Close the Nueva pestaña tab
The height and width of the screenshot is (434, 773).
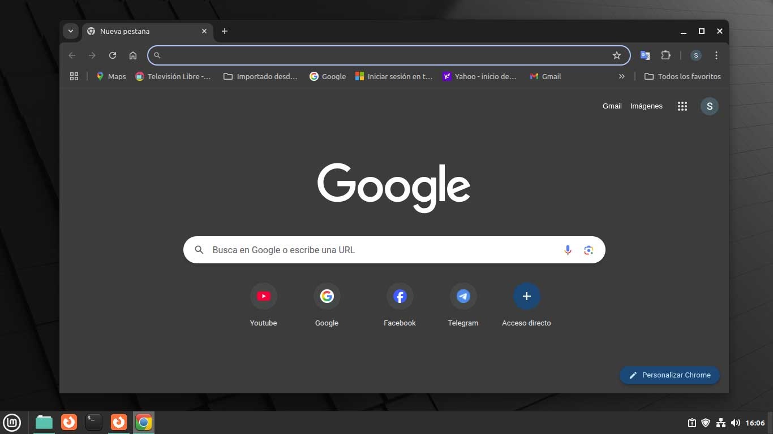(x=204, y=31)
